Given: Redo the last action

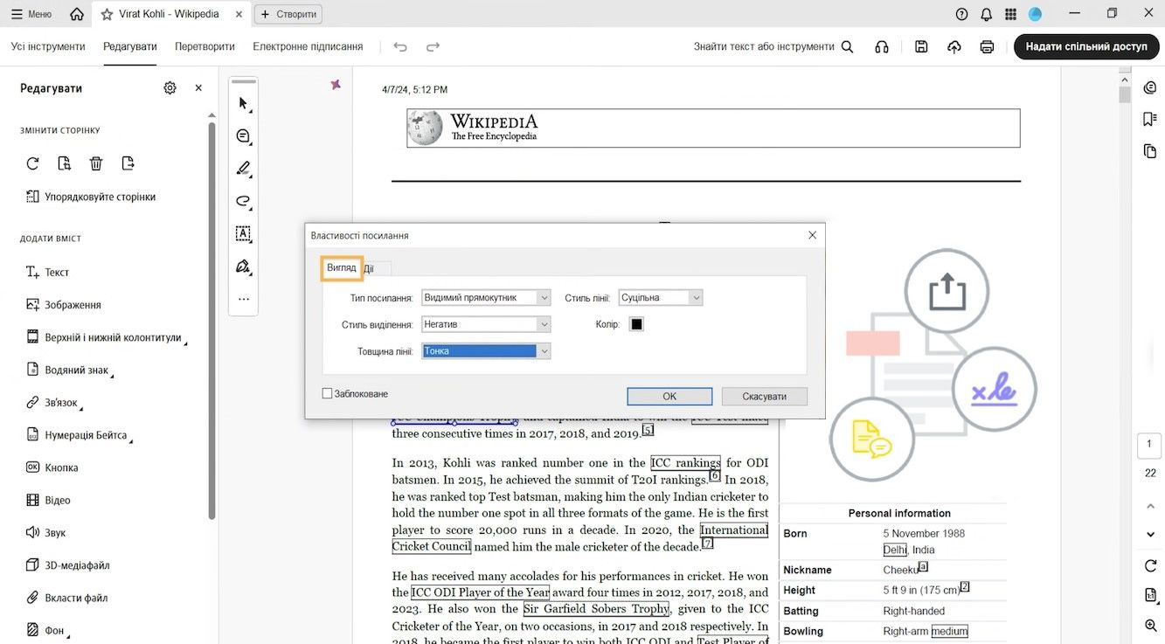Looking at the screenshot, I should [x=433, y=47].
